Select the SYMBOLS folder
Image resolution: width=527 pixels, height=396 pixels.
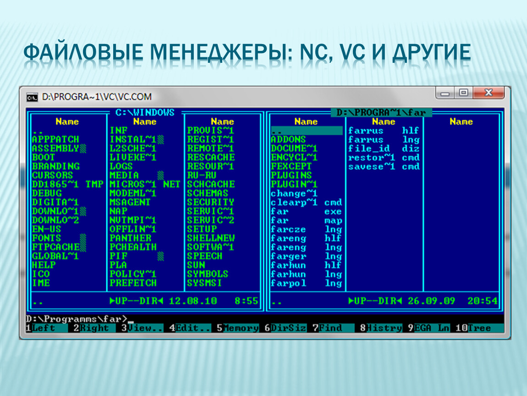tap(208, 274)
